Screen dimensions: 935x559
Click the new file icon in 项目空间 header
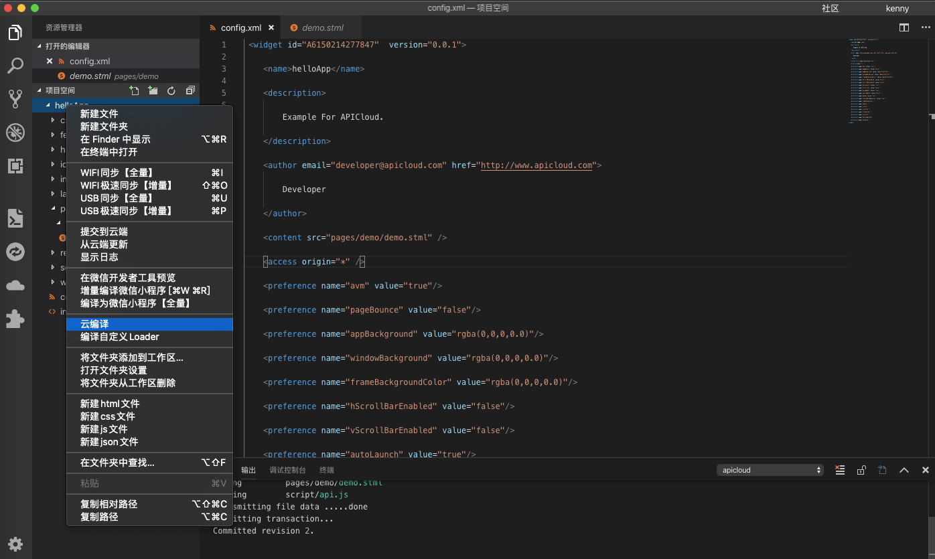click(x=135, y=90)
